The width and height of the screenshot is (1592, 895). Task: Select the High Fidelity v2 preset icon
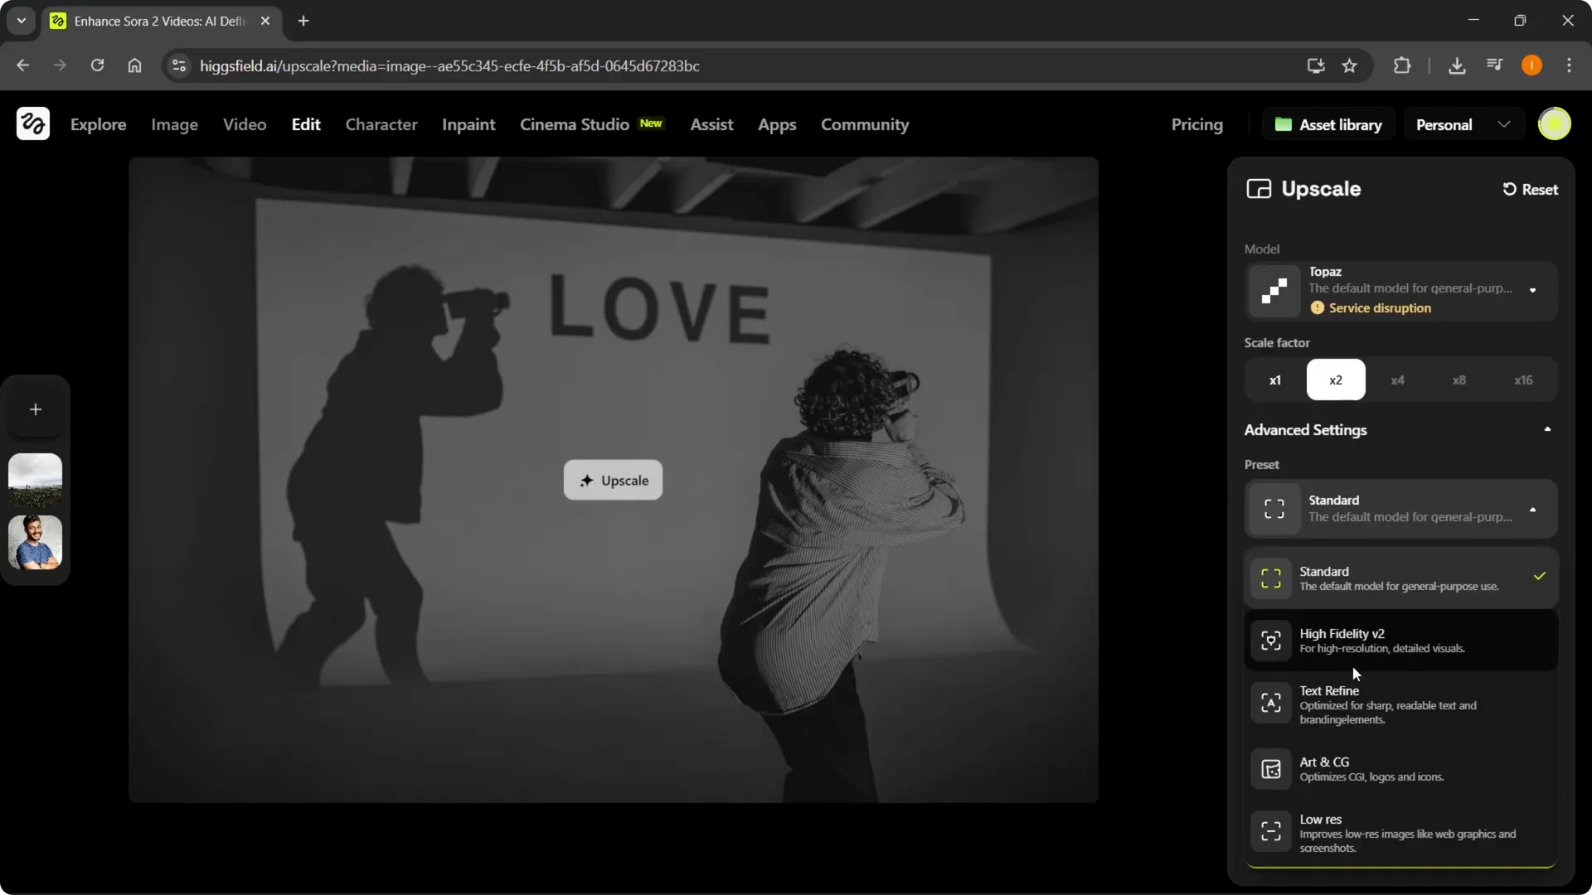pos(1271,640)
